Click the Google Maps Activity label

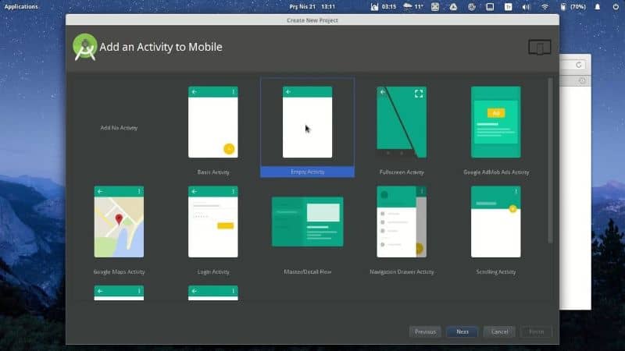click(x=119, y=271)
